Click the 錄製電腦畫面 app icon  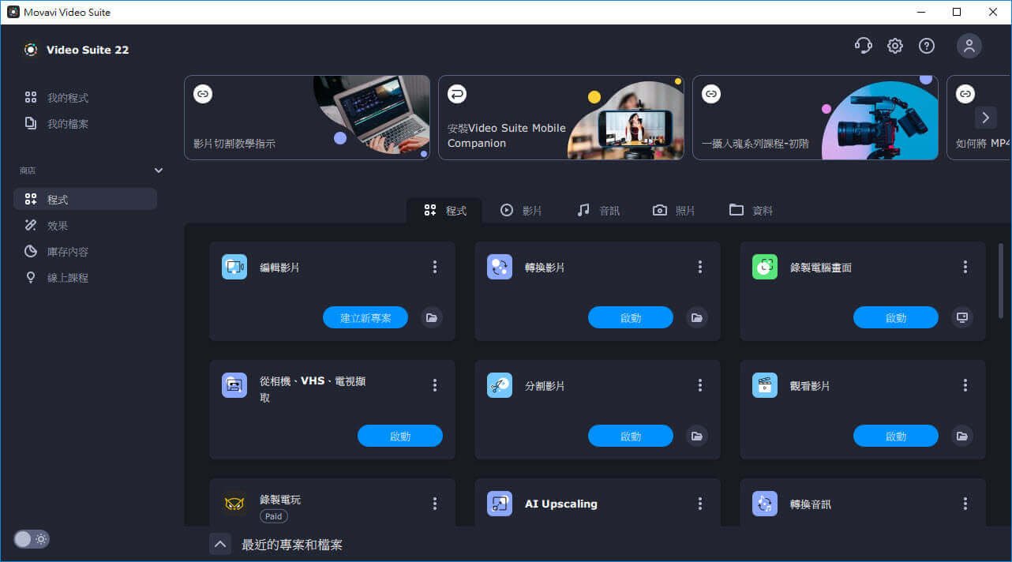(765, 267)
